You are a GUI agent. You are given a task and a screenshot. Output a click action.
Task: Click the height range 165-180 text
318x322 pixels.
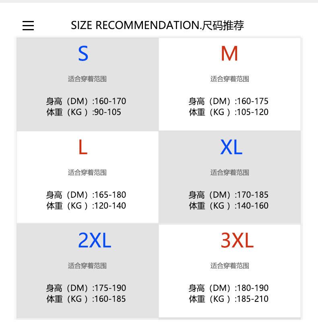(86, 195)
